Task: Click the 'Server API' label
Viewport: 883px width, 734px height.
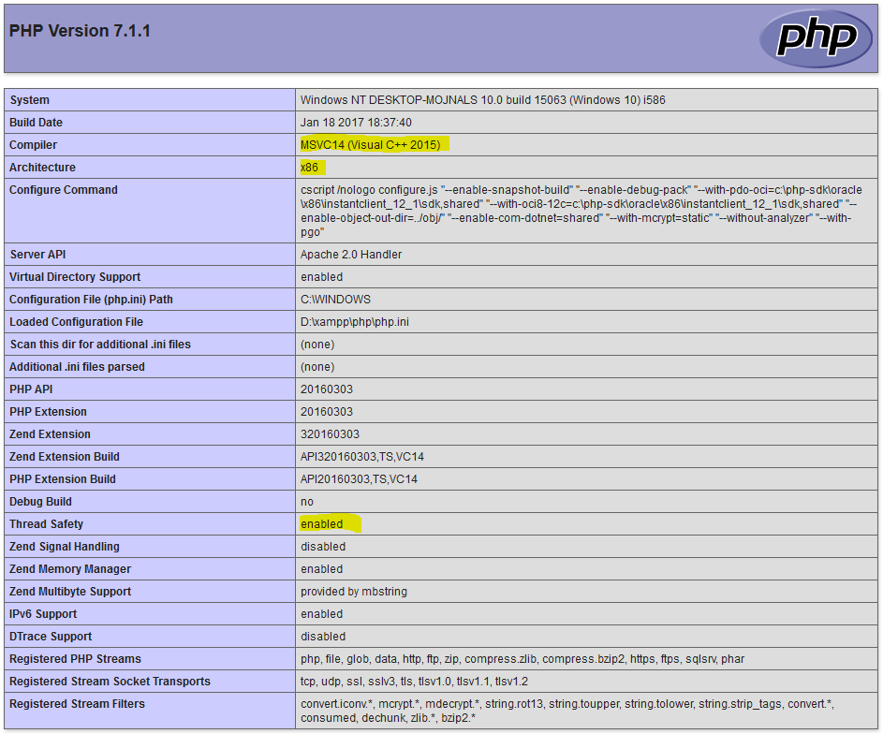Action: coord(37,255)
